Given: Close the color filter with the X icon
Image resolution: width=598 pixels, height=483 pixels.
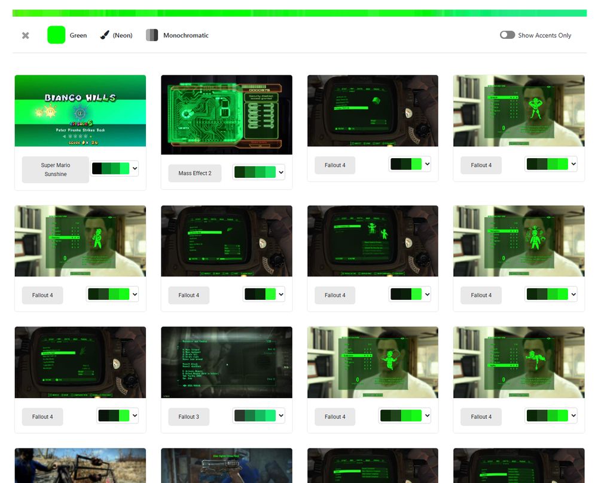Looking at the screenshot, I should pos(26,35).
